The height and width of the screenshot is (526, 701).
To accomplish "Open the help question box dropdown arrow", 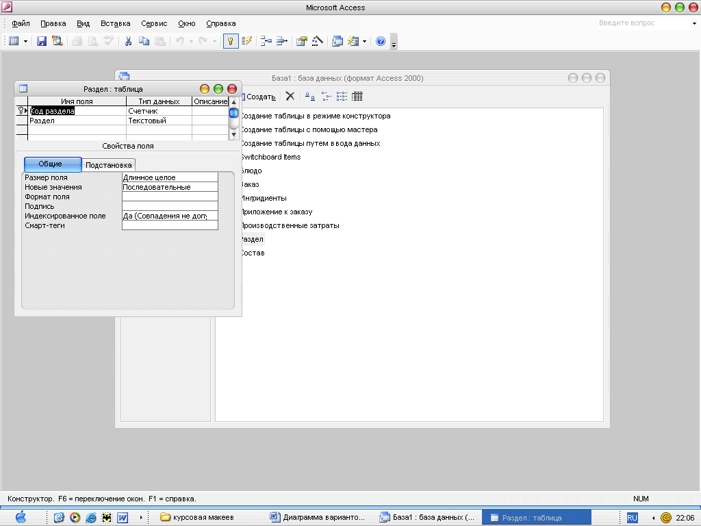I will pyautogui.click(x=694, y=23).
